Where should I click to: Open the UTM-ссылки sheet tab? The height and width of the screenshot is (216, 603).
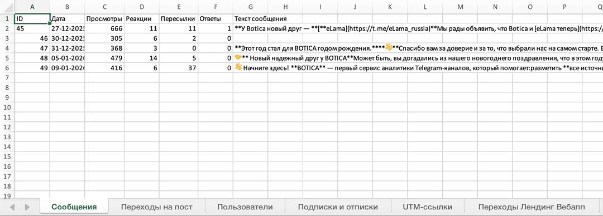(427, 207)
